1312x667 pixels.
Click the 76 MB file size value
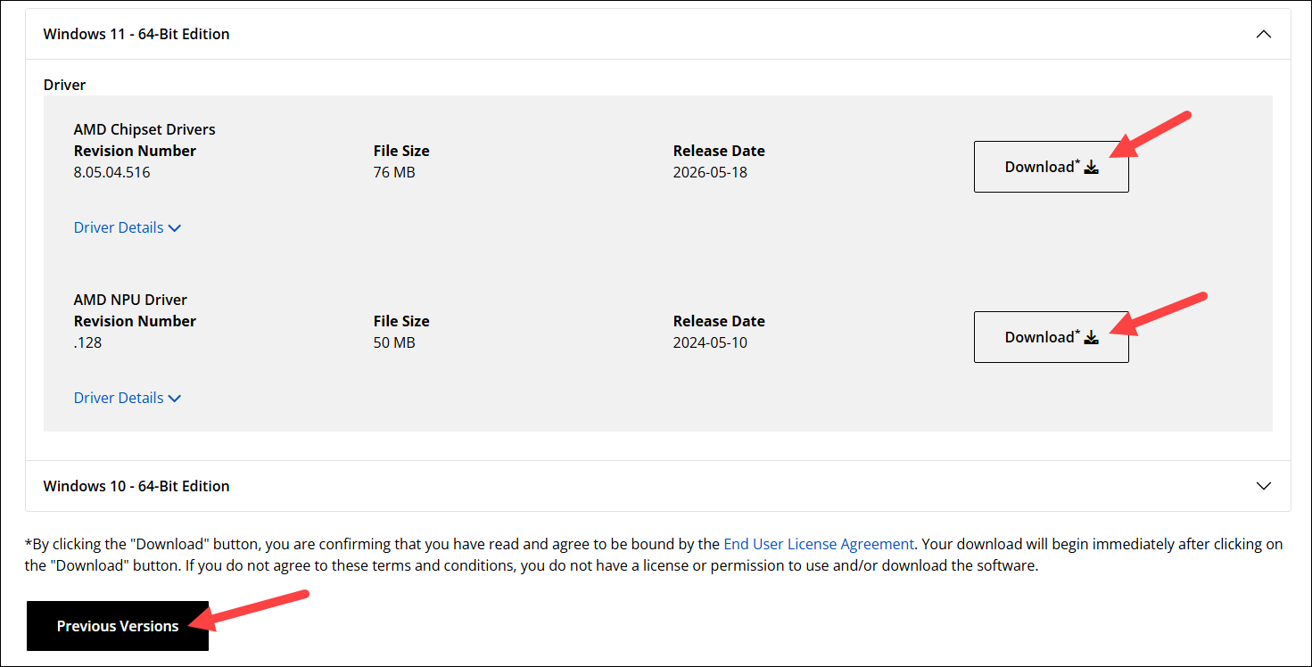click(x=394, y=172)
